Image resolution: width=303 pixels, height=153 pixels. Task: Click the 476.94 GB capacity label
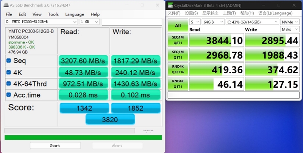[x=18, y=52]
